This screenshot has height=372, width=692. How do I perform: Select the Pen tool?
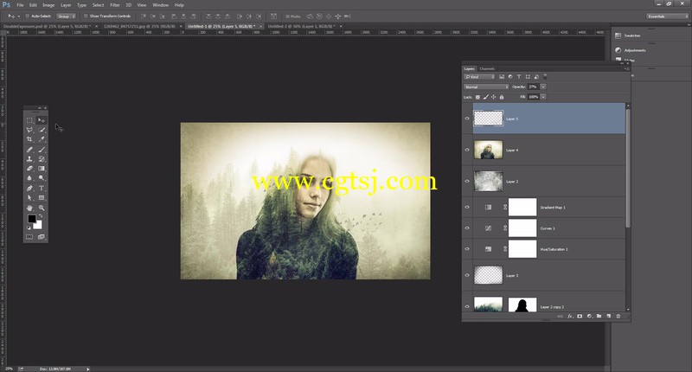(29, 189)
